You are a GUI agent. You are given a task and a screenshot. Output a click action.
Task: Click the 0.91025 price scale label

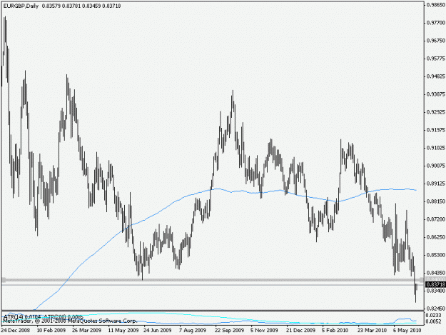tap(436, 148)
